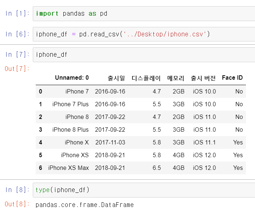Click the 'pandas.core.frame.DataFrame' output text
Viewport: 255px width, 211px height.
coord(85,205)
